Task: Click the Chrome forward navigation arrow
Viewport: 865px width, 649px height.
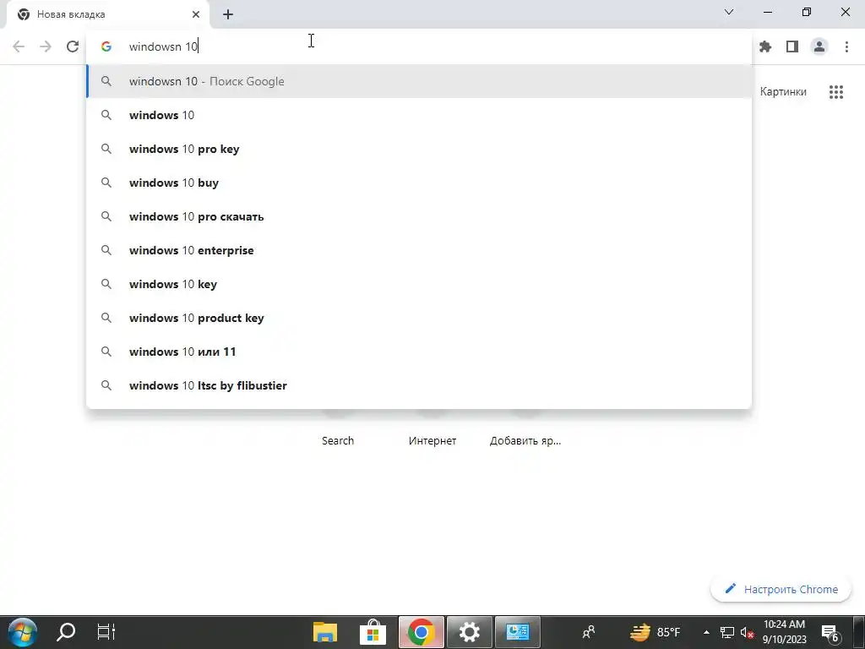Action: pos(46,46)
